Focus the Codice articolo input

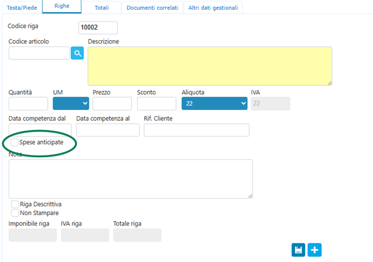39,53
